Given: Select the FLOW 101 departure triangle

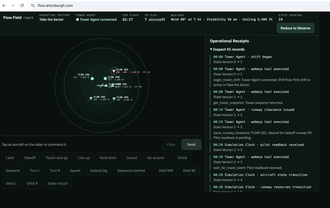Looking at the screenshot, I should (x=113, y=85).
